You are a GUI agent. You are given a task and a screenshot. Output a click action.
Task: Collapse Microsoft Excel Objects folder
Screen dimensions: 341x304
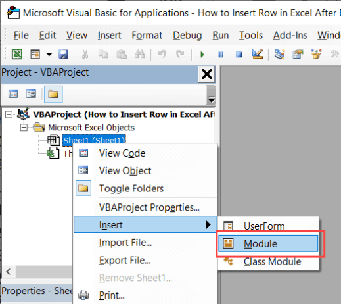tap(24, 128)
